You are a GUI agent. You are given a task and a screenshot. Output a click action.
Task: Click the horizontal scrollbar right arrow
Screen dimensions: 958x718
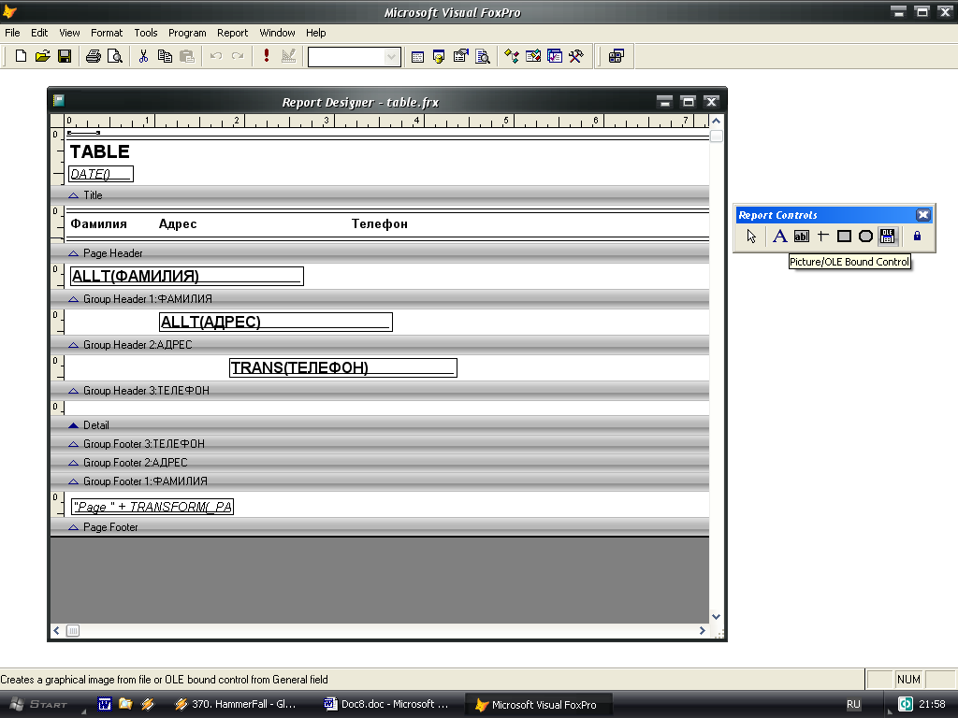point(702,631)
